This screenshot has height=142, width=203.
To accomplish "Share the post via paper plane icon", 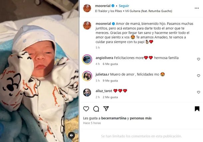I will coord(106,109).
